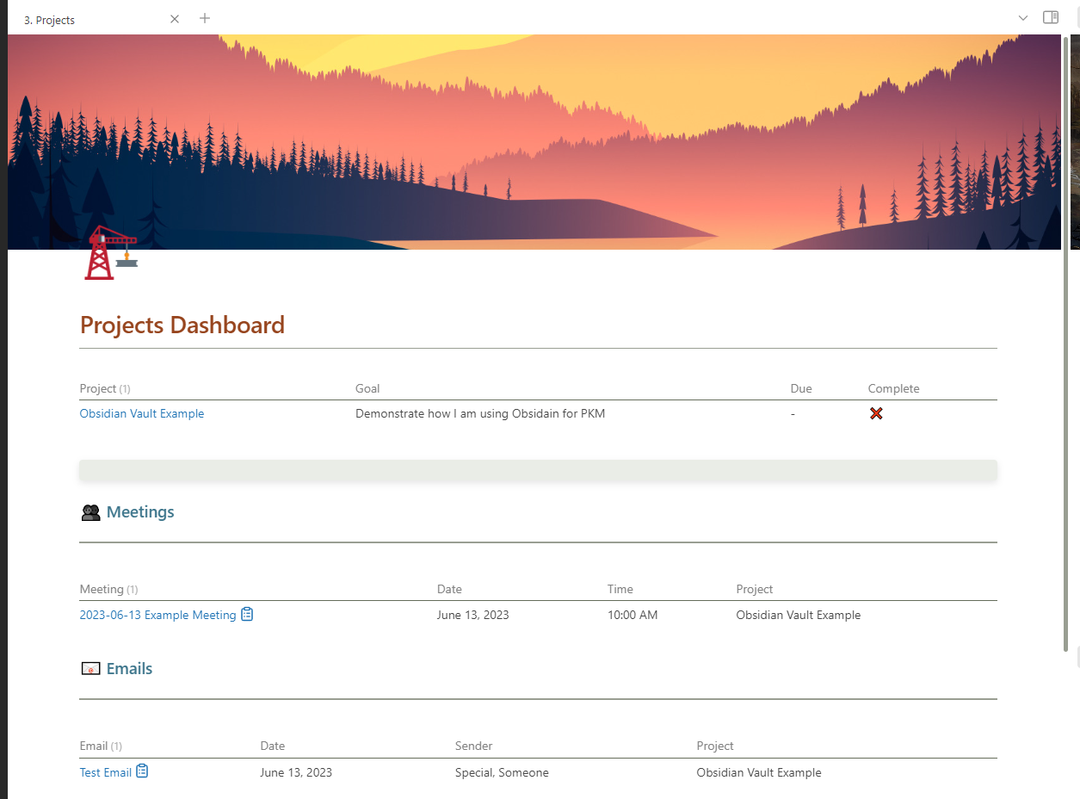
Task: Click the meeting date "June 13, 2023"
Action: coord(473,615)
